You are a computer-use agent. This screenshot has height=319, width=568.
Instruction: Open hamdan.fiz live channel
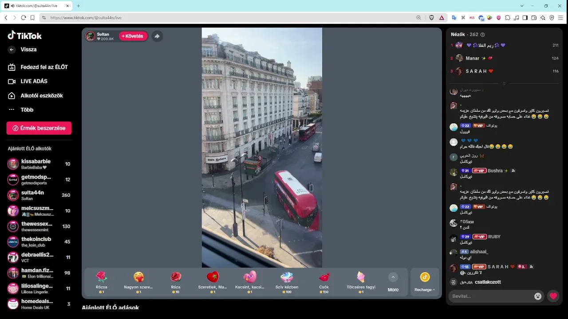(39, 272)
